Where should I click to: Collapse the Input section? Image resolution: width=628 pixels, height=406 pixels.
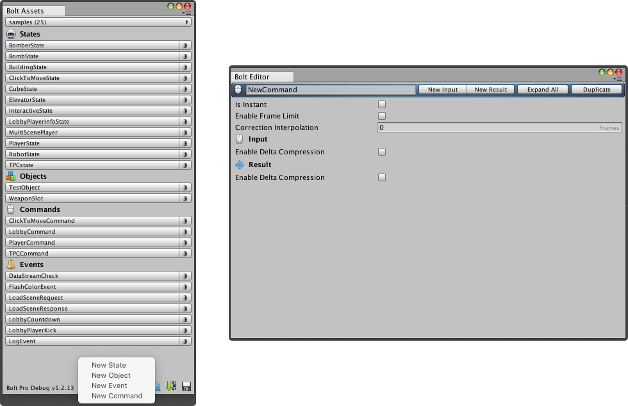tap(257, 138)
